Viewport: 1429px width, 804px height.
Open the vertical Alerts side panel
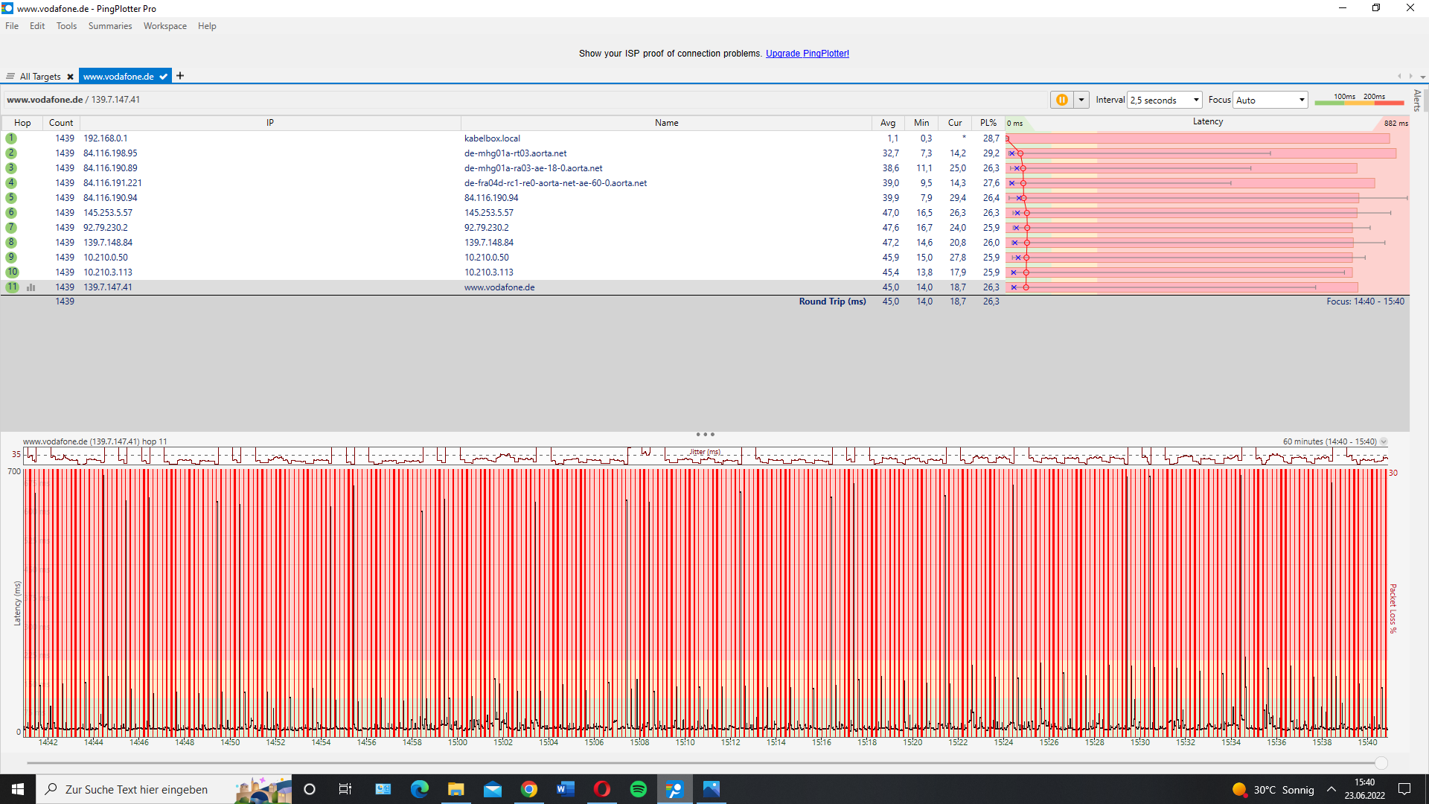click(1417, 100)
